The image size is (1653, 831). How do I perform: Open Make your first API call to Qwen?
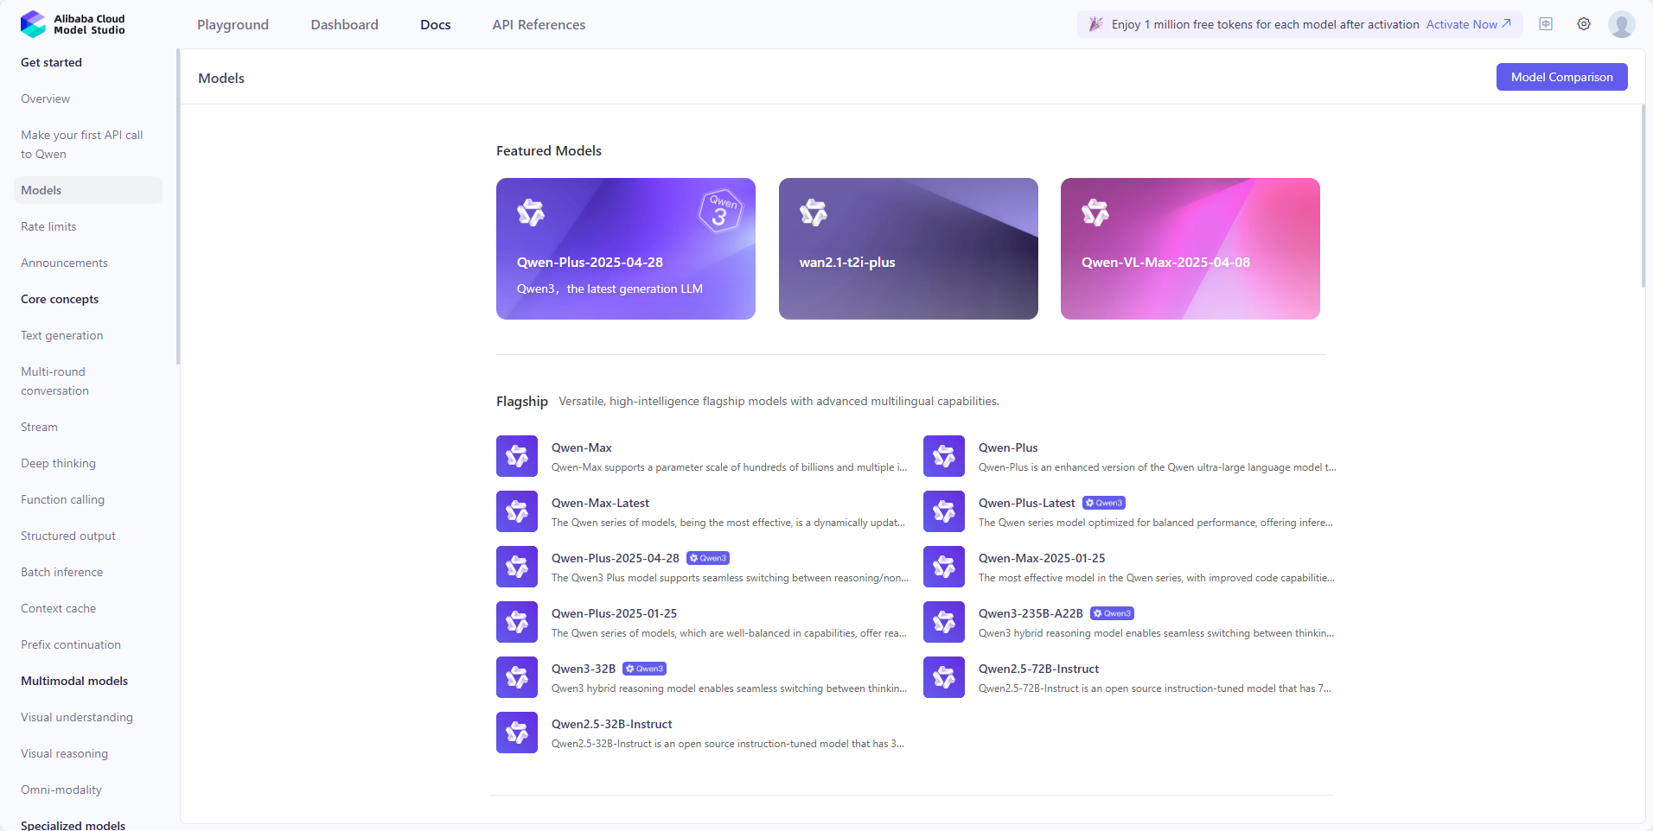click(87, 144)
